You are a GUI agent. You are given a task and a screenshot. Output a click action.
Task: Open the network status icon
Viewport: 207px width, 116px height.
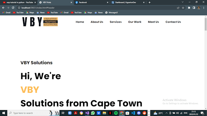(181, 113)
